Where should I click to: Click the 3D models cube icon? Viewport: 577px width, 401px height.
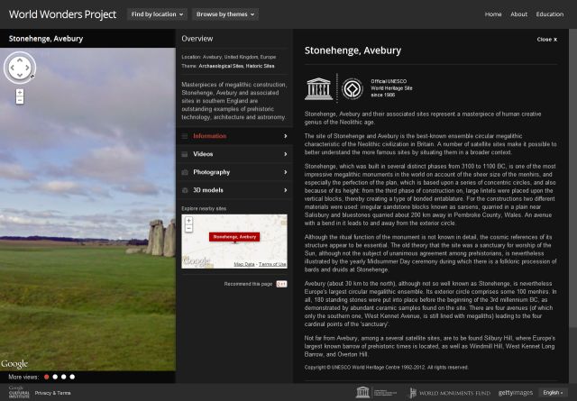point(185,190)
